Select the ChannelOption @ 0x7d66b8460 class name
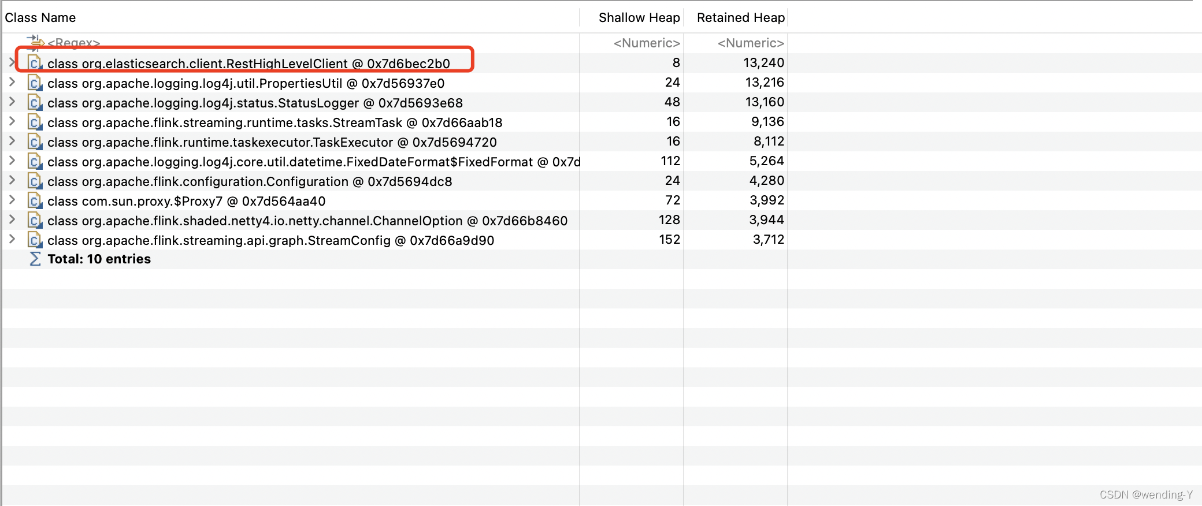 (x=307, y=221)
